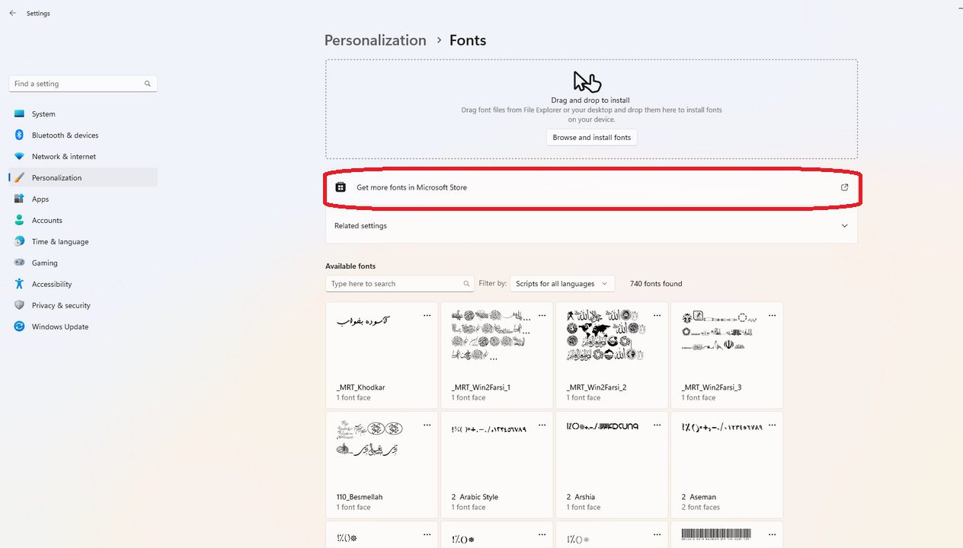Go to Network & internet settings
The image size is (963, 548).
pos(64,157)
